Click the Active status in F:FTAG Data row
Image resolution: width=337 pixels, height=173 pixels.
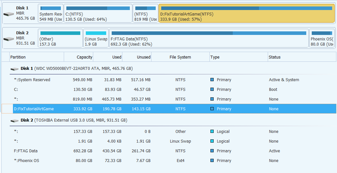(275, 151)
